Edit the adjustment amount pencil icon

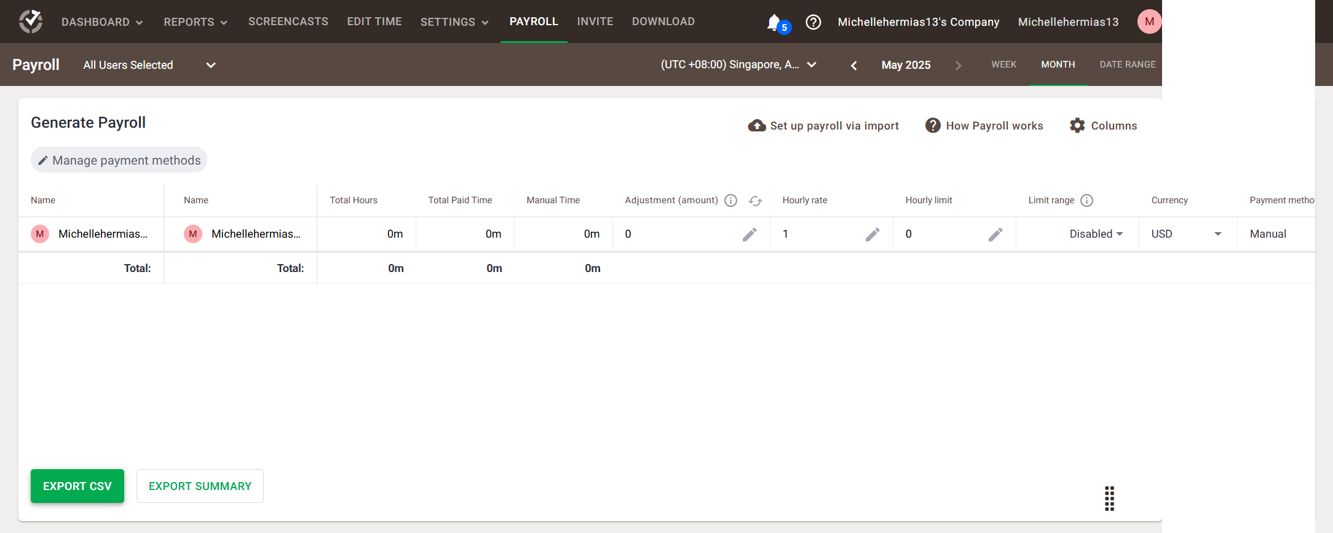(750, 234)
